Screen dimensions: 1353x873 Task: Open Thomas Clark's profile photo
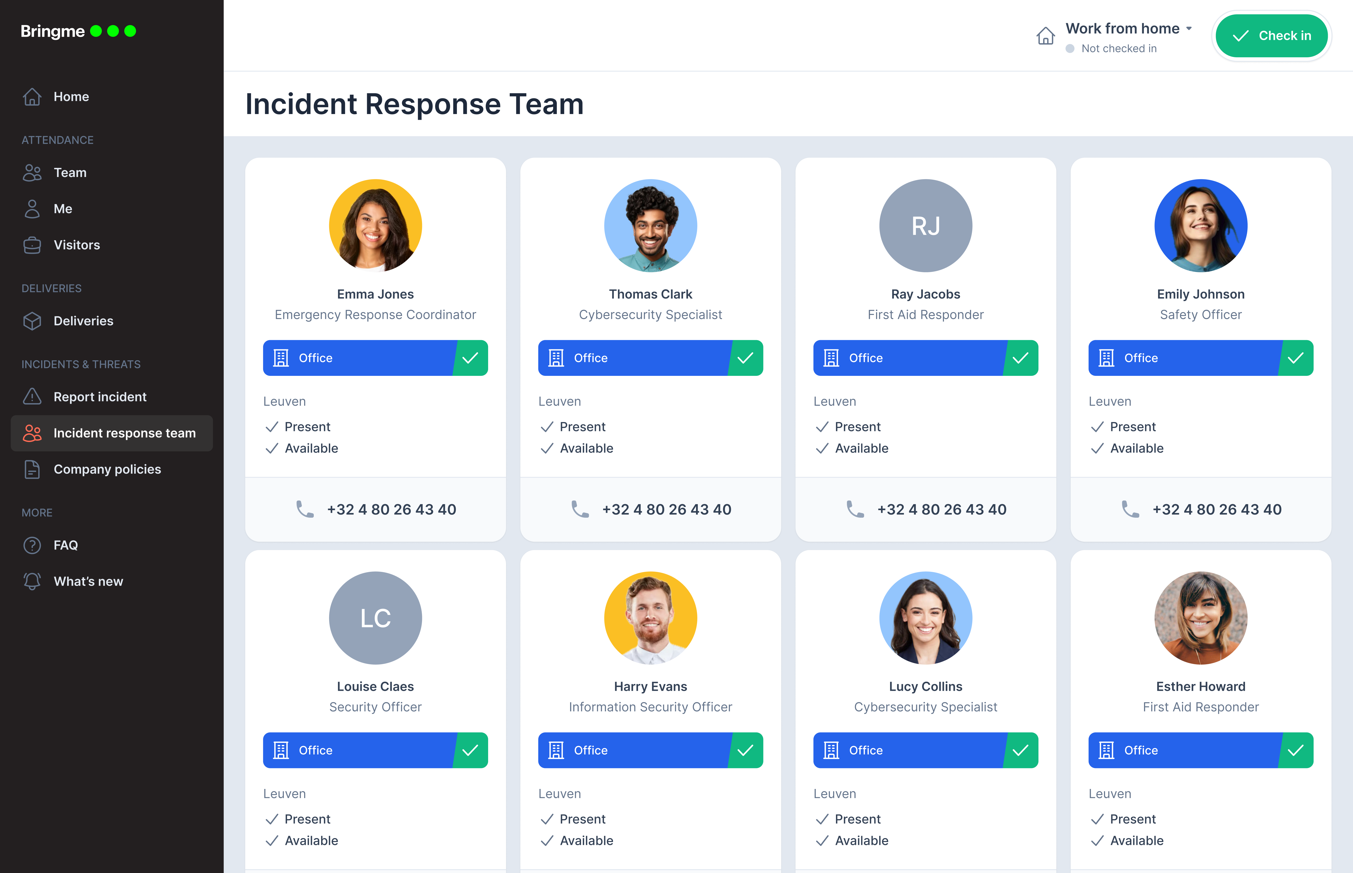651,226
